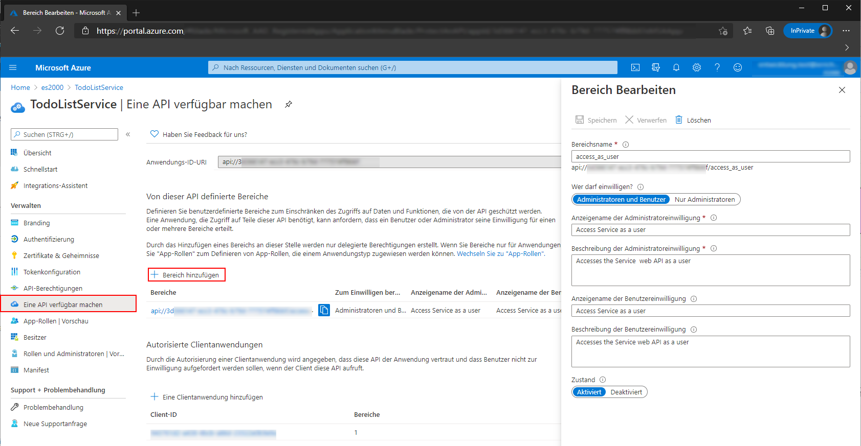Open portal settings gear
Image resolution: width=861 pixels, height=446 pixels.
point(697,67)
